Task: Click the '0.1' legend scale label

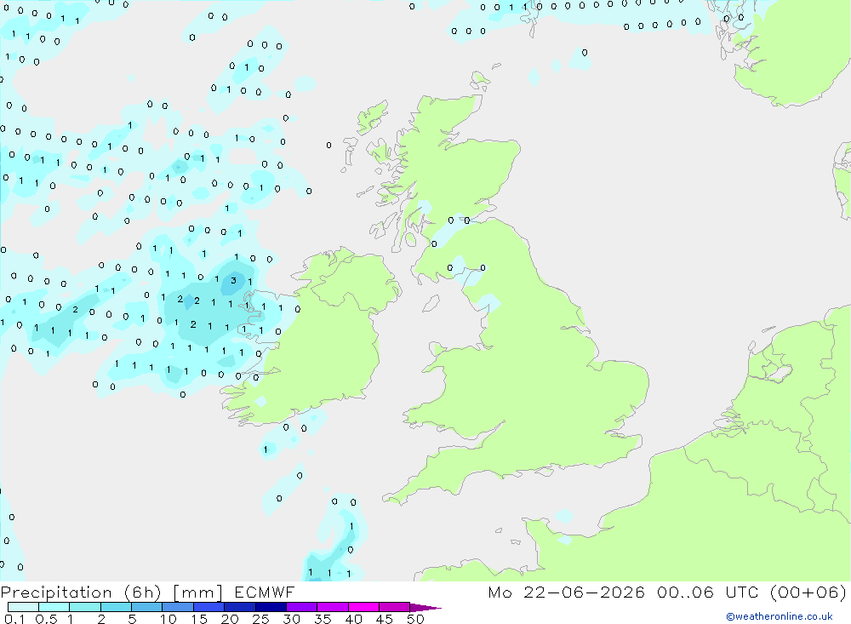Action: (x=14, y=619)
